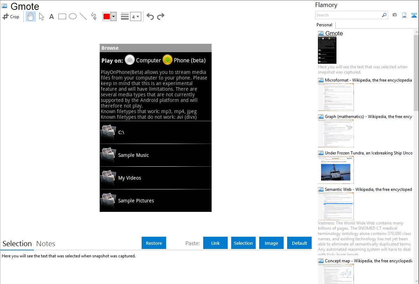This screenshot has height=284, width=419.
Task: Undo the last annotation
Action: (x=150, y=16)
